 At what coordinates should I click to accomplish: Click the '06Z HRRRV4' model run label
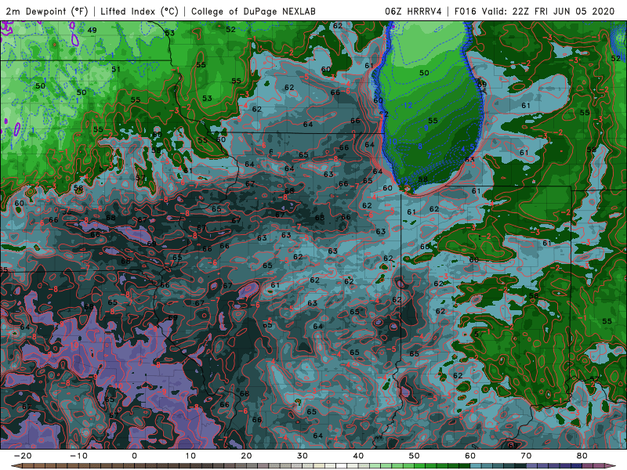pyautogui.click(x=413, y=12)
